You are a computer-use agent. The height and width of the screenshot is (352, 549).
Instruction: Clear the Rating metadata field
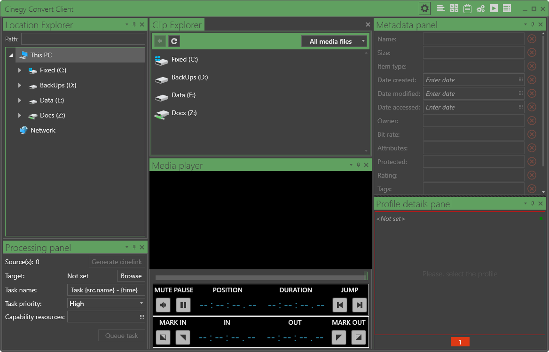[x=532, y=175]
